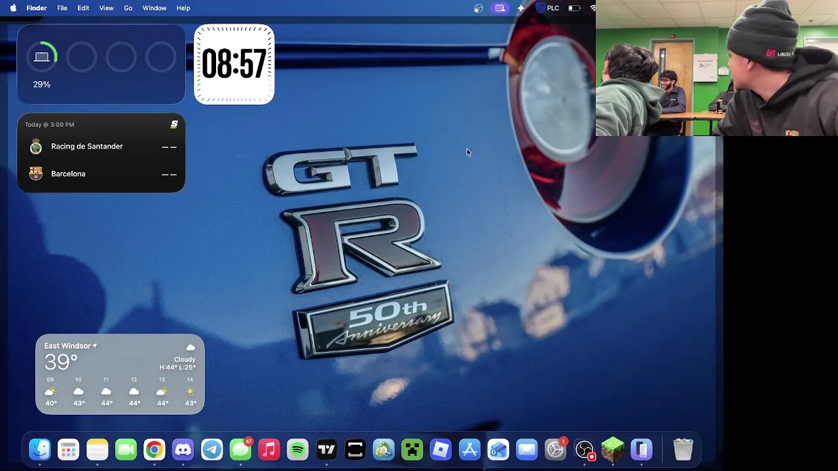Open the black bracket-frame app beside TradingView
The width and height of the screenshot is (838, 471).
pyautogui.click(x=355, y=449)
